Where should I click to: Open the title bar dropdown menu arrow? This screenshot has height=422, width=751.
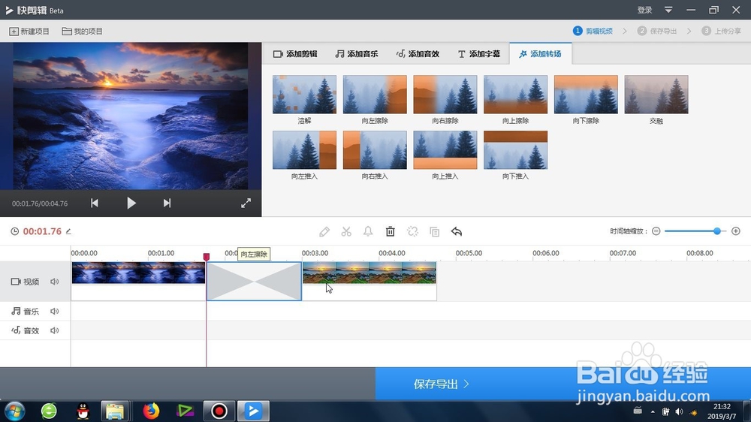click(x=668, y=10)
